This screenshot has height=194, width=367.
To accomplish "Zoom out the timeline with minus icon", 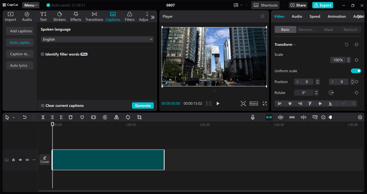I will tap(323, 117).
